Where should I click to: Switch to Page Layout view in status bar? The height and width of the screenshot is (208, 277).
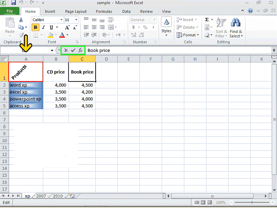203,202
